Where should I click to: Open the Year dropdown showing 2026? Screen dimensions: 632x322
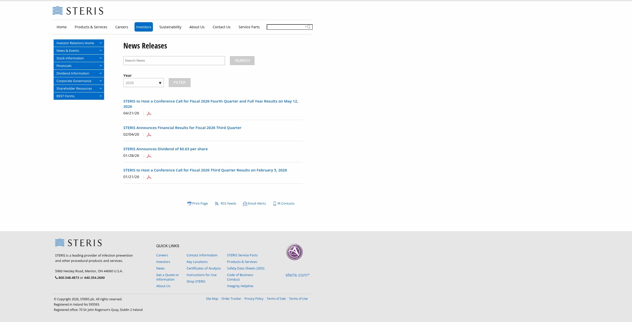pos(143,83)
